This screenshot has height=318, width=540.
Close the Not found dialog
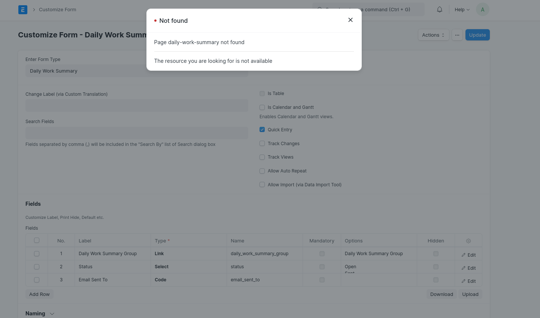tap(351, 20)
